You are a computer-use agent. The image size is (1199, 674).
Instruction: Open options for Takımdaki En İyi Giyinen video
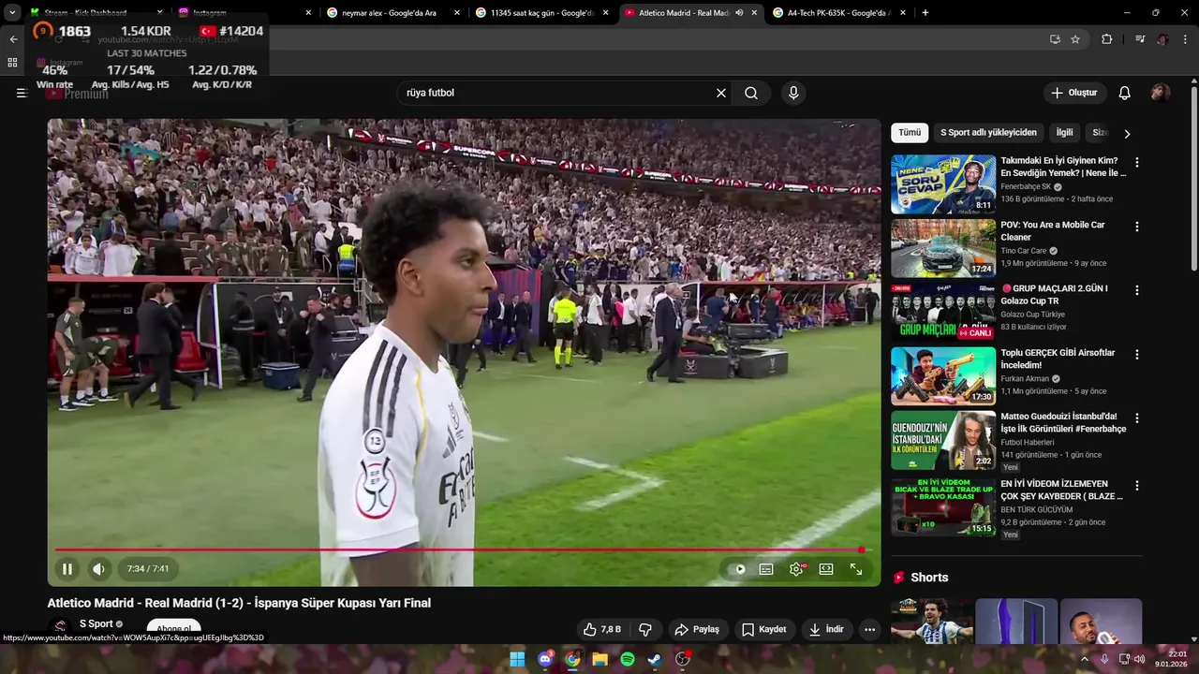1137,163
